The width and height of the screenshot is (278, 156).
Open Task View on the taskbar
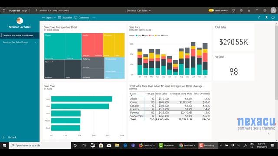[84, 146]
